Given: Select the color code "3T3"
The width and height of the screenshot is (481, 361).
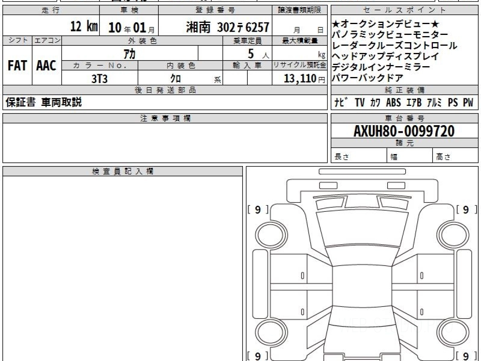Looking at the screenshot, I should [x=99, y=79].
